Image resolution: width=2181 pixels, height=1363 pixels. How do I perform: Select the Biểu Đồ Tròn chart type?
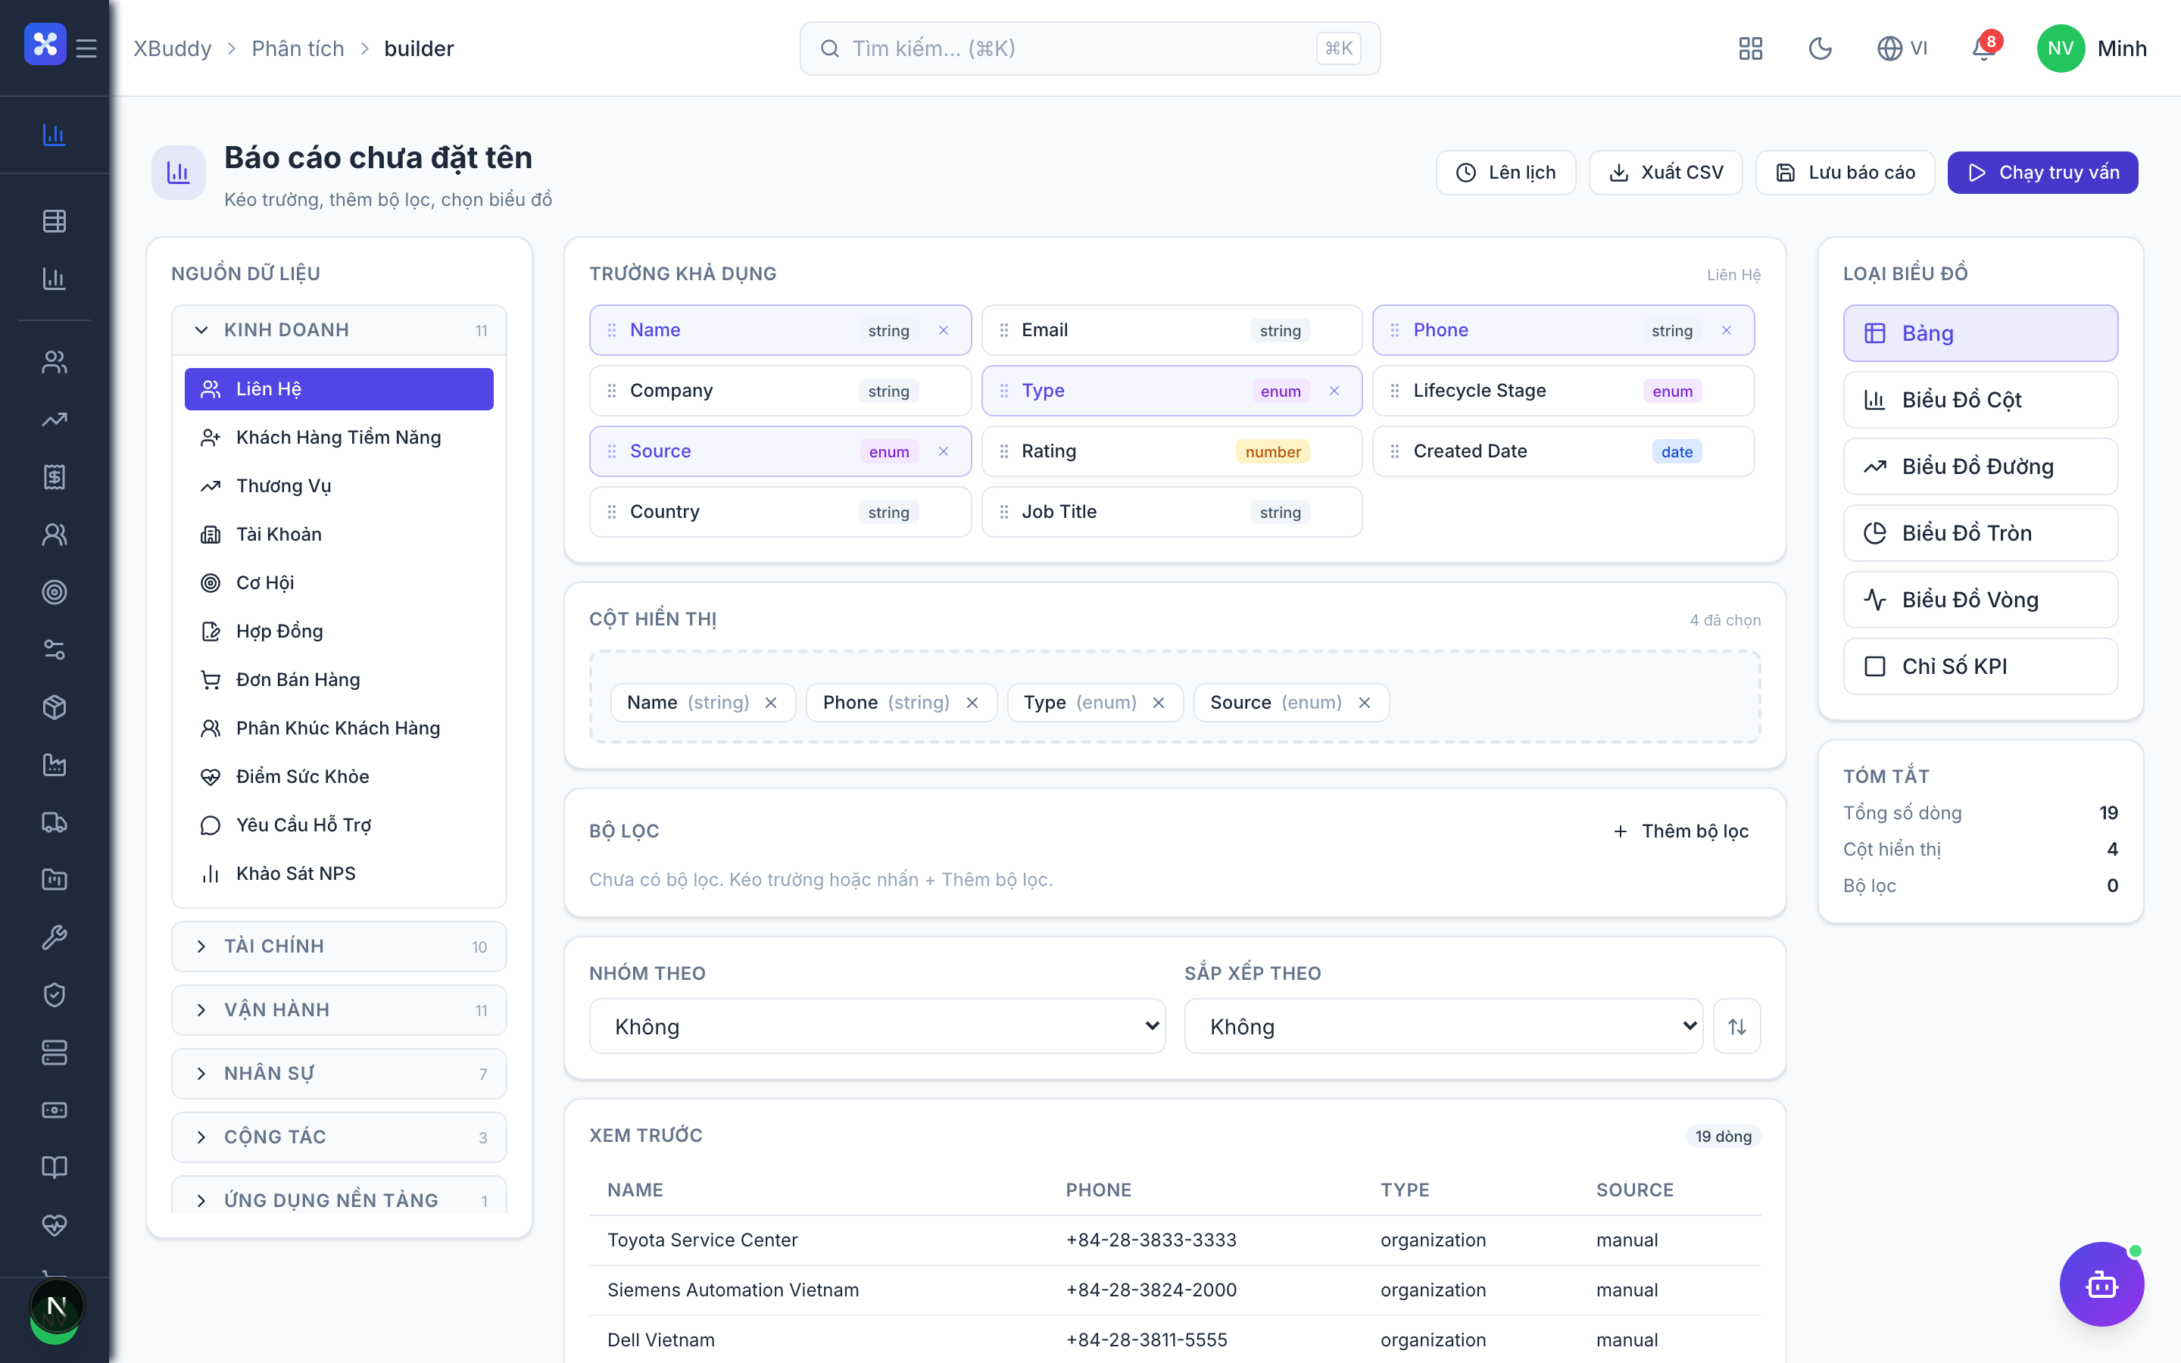[1980, 533]
